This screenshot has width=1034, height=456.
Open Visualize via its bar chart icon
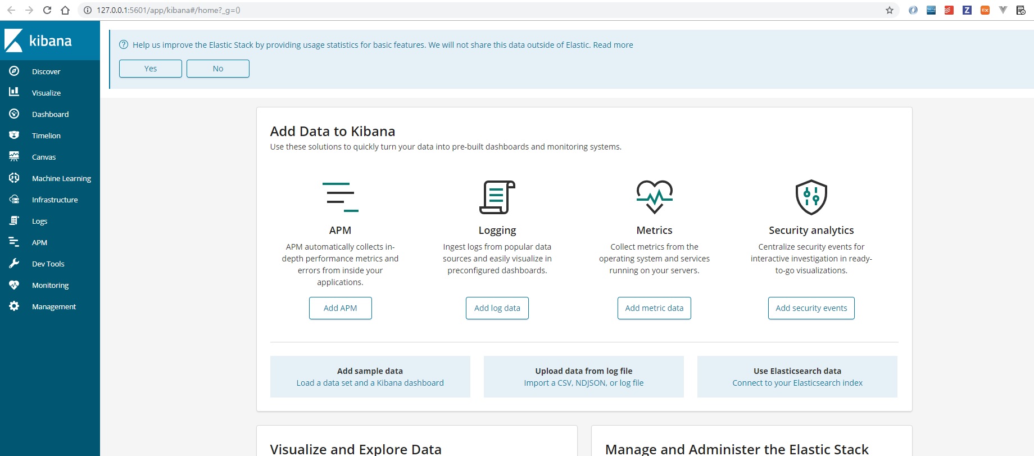click(x=14, y=92)
